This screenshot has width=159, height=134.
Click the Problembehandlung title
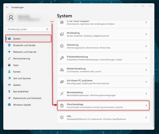[77, 57]
